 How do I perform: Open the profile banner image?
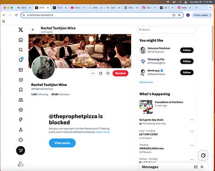point(80,51)
